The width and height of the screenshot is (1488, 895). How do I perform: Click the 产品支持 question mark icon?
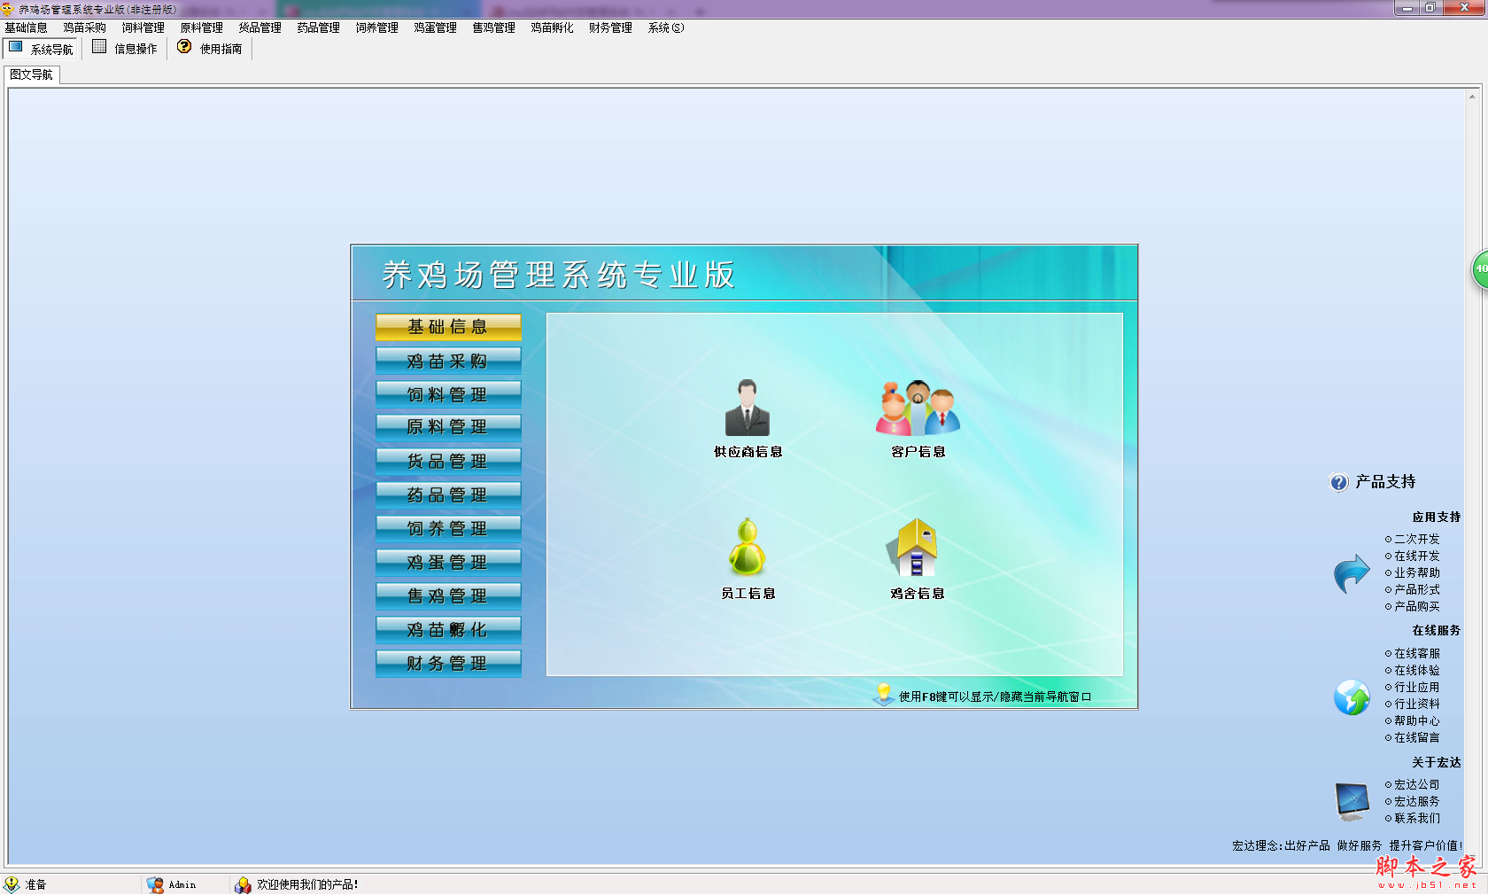click(x=1338, y=482)
